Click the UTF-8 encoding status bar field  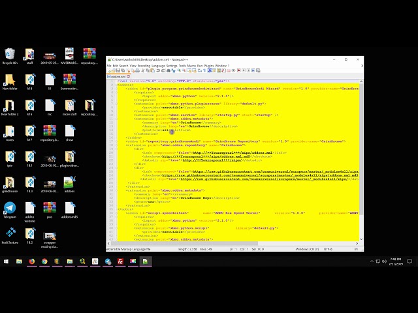[328, 249]
